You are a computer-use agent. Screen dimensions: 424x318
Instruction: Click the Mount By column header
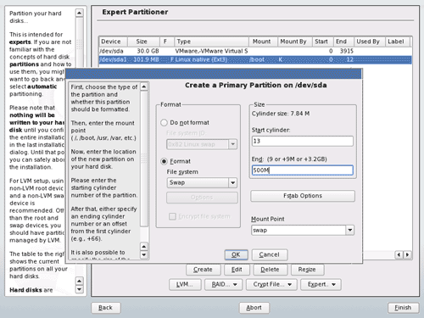coord(294,42)
